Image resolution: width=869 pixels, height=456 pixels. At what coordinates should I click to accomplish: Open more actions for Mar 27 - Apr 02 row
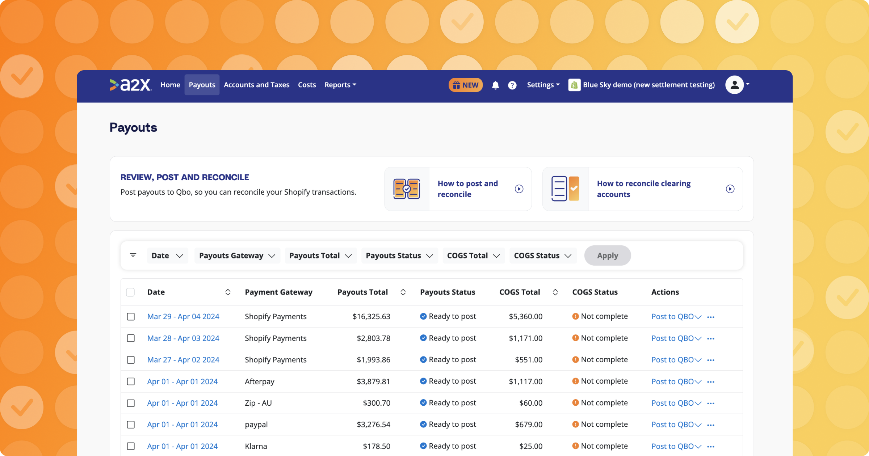click(711, 360)
